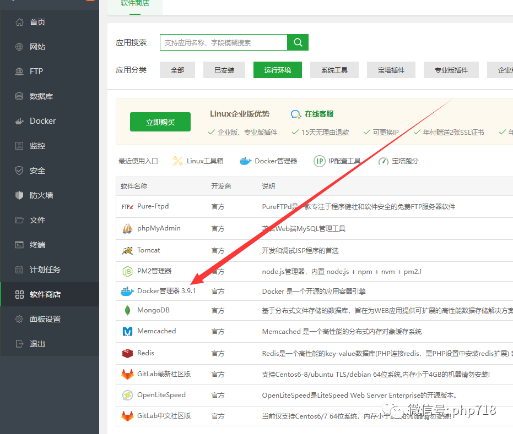
Task: Click the MongoDB leaf icon
Action: coord(128,310)
